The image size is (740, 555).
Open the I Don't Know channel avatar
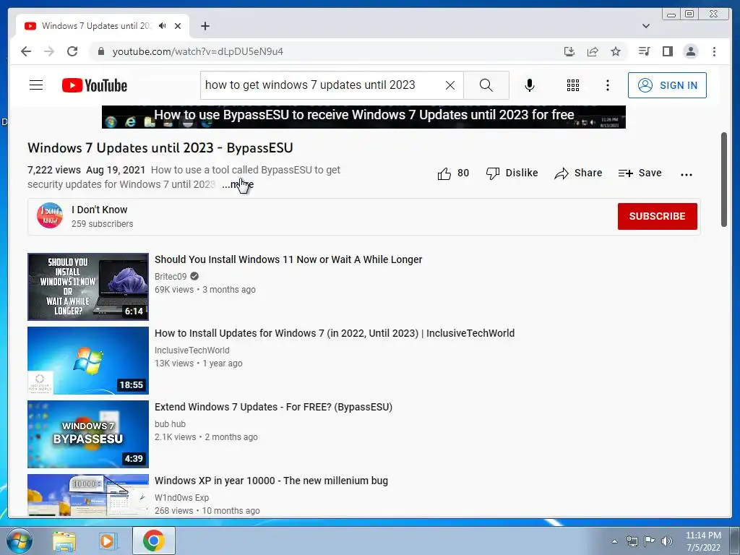50,215
